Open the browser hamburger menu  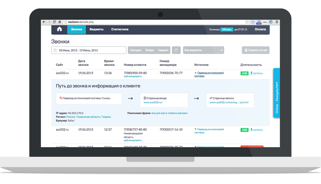tap(277, 22)
